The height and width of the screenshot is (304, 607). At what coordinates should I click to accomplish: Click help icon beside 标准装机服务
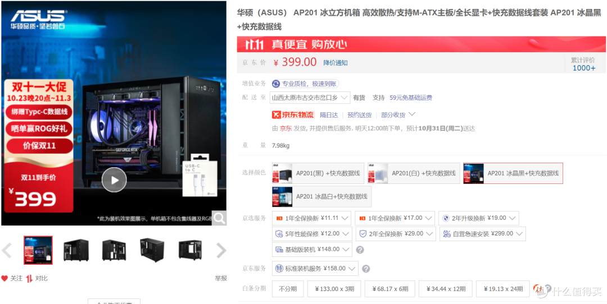(366, 269)
